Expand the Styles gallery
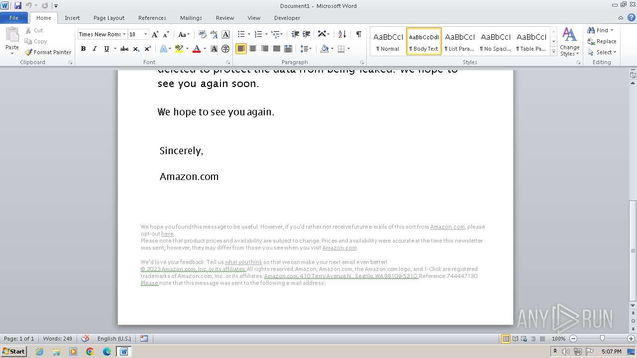 [x=553, y=51]
